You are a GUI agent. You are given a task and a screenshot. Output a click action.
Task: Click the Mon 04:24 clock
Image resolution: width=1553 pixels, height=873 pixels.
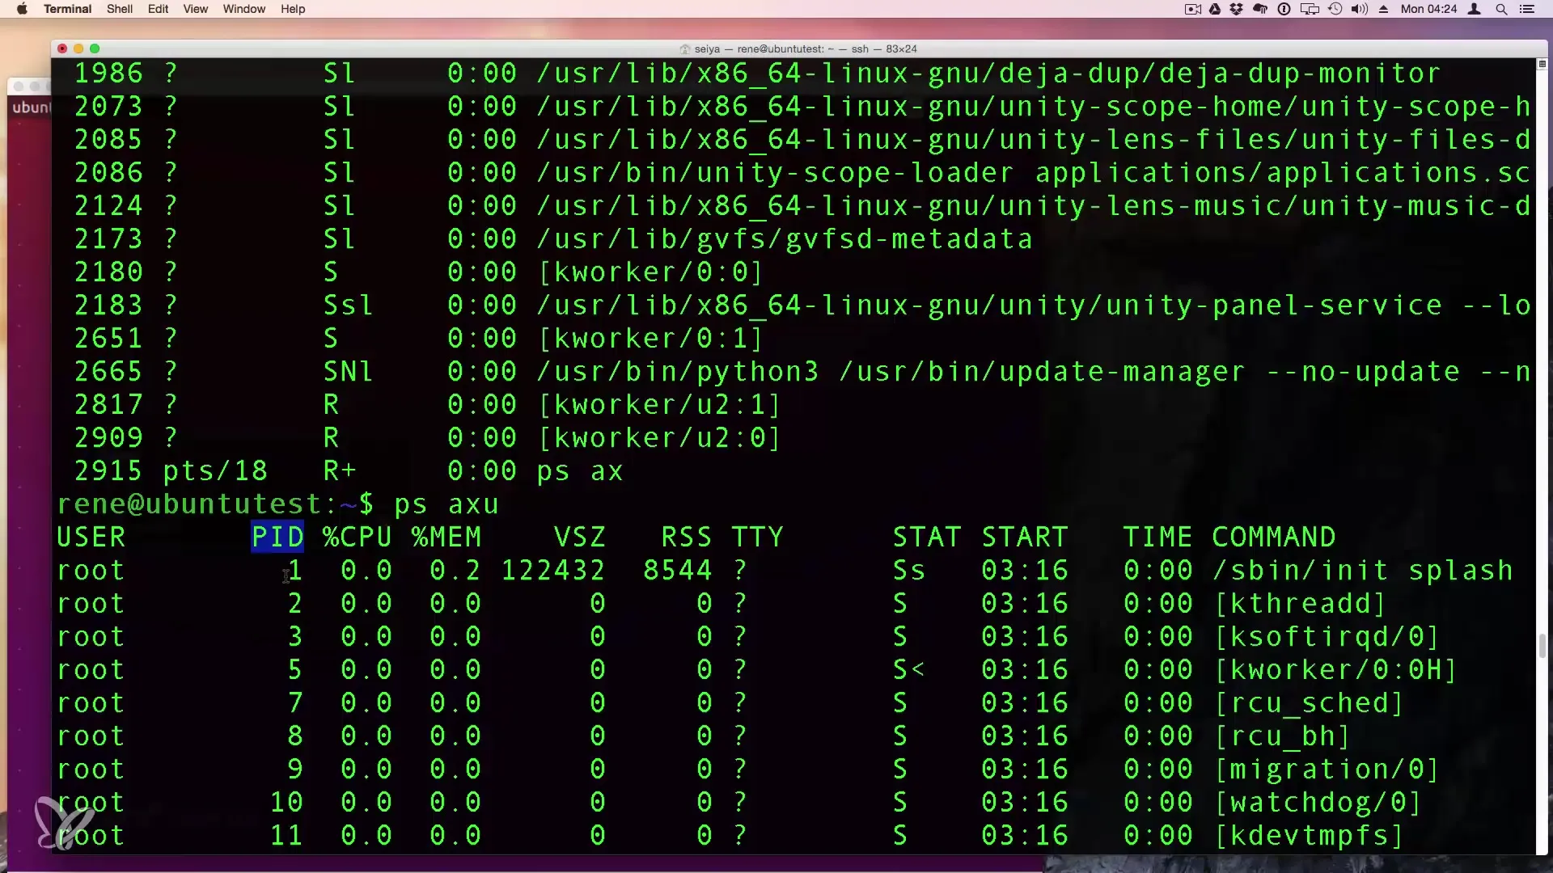tap(1428, 9)
